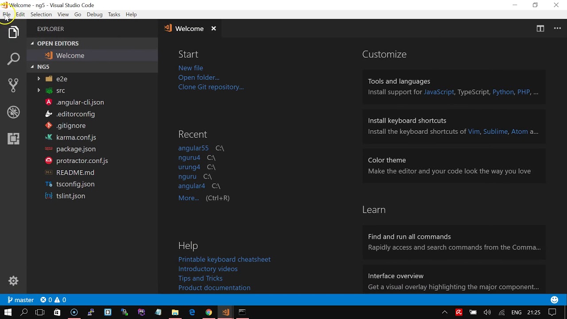567x319 pixels.
Task: Open recent folder urung4
Action: (189, 167)
